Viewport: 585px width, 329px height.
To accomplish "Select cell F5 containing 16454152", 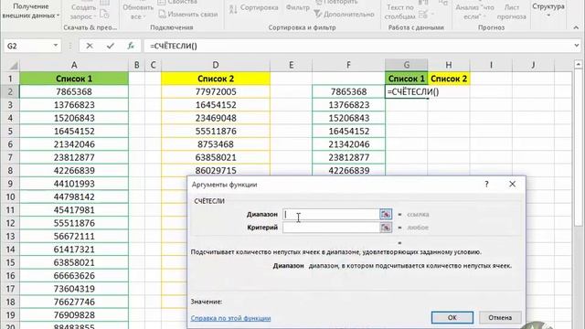I will click(348, 132).
